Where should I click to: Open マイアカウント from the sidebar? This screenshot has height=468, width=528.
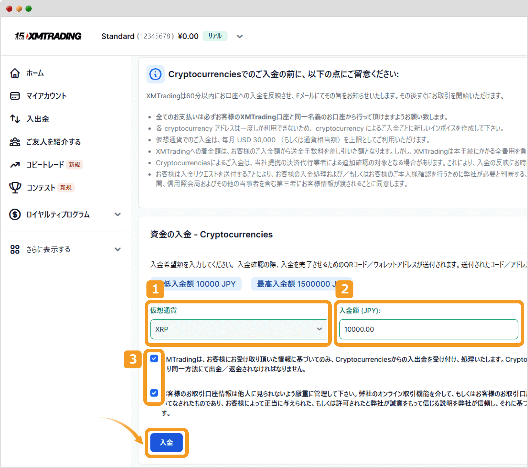pyautogui.click(x=46, y=96)
